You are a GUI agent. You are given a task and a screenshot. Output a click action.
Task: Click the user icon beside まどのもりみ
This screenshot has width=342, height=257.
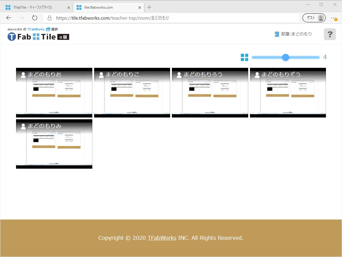click(x=23, y=126)
